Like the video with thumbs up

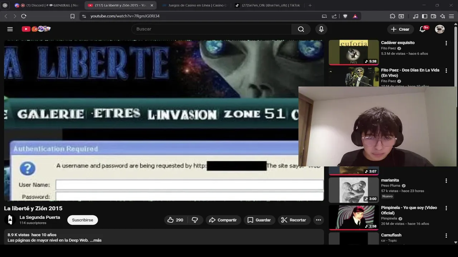[175, 220]
